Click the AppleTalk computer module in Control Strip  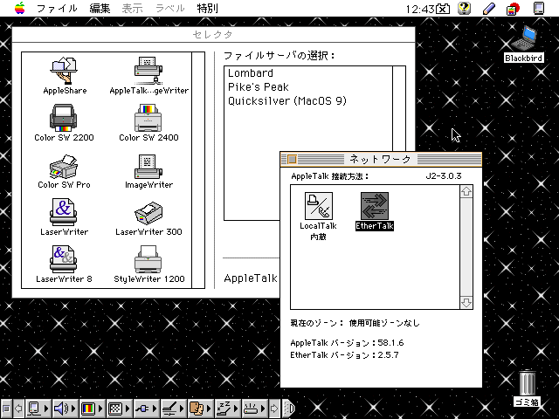coord(34,409)
